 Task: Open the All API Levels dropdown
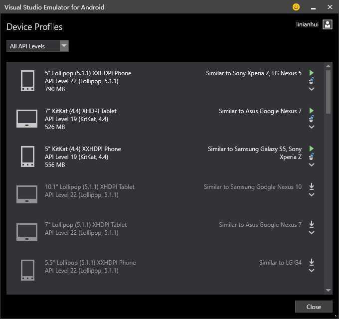63,46
